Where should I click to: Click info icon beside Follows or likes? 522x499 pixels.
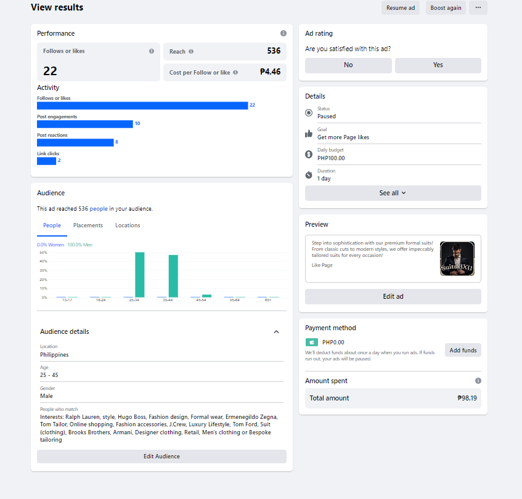152,51
